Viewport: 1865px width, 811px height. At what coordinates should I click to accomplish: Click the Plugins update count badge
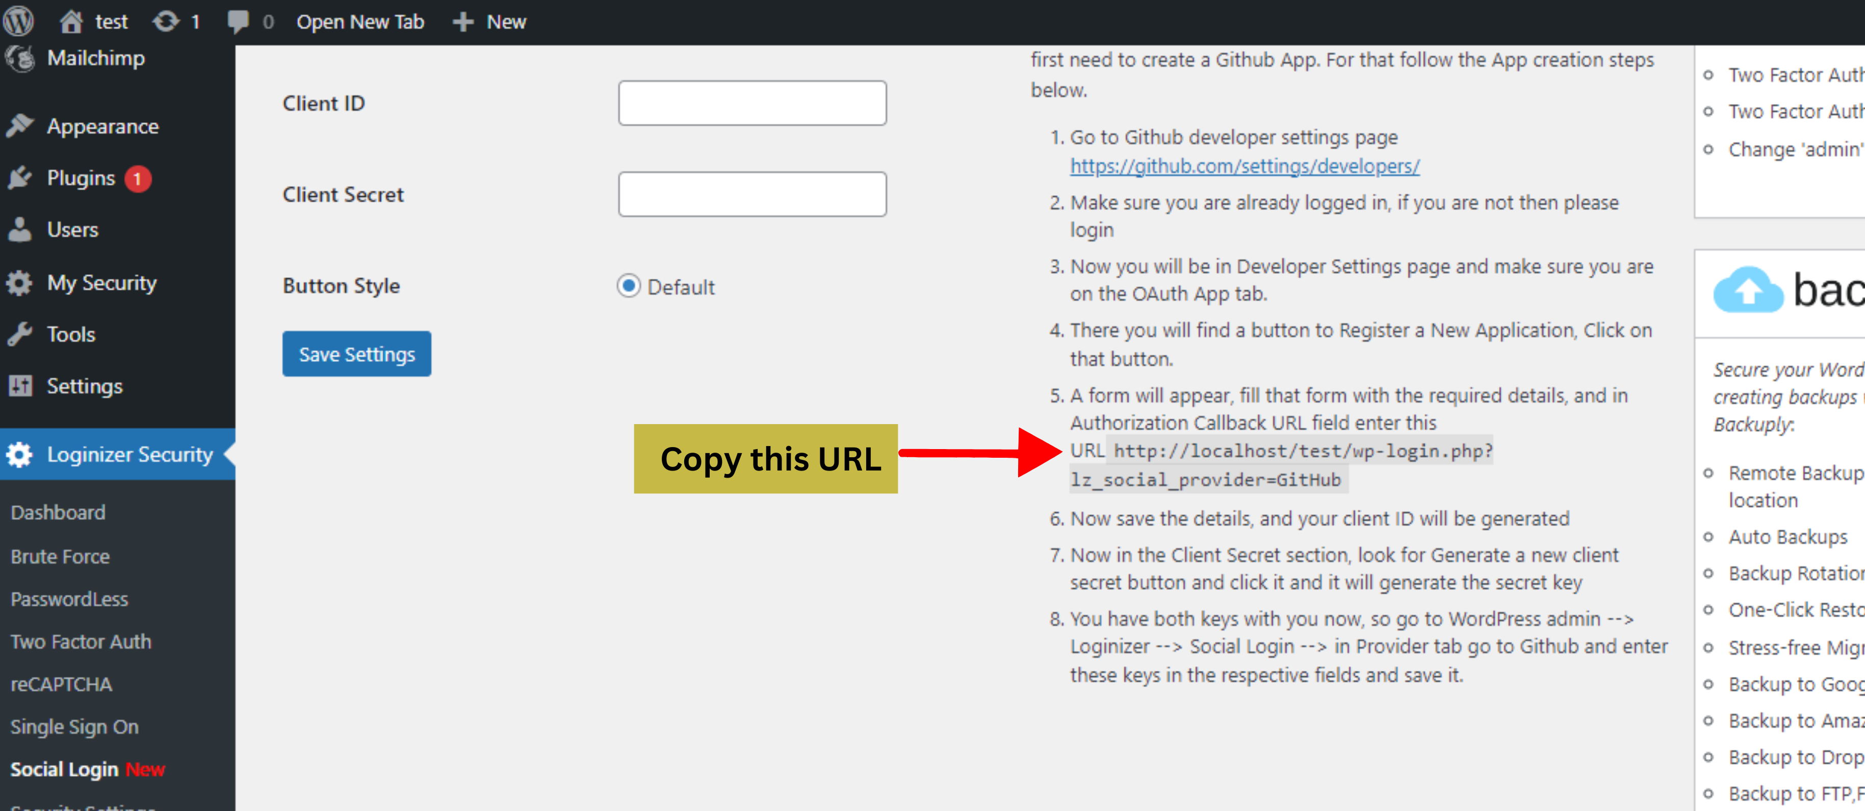pos(138,179)
